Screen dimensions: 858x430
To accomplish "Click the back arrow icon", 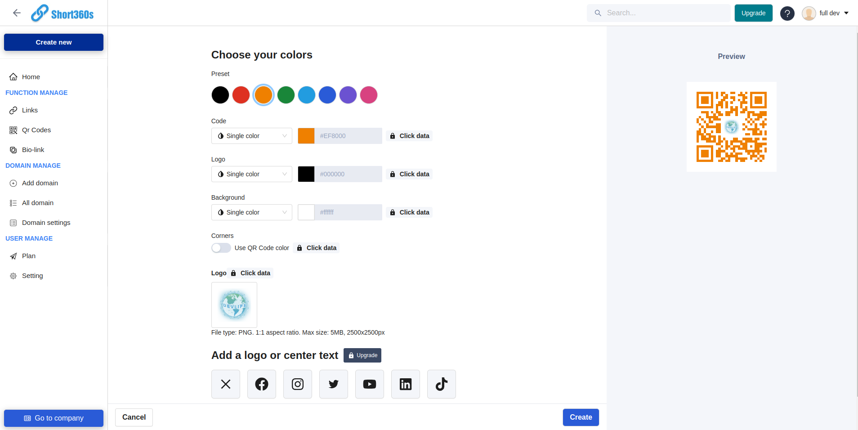I will [x=17, y=13].
